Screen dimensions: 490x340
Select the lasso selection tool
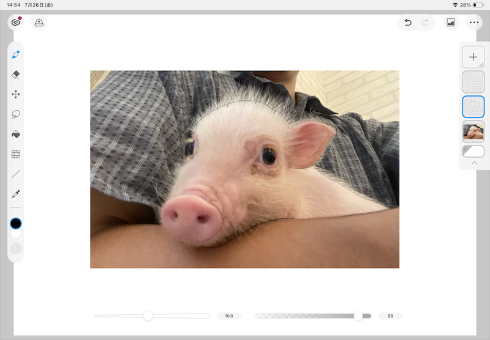click(16, 114)
